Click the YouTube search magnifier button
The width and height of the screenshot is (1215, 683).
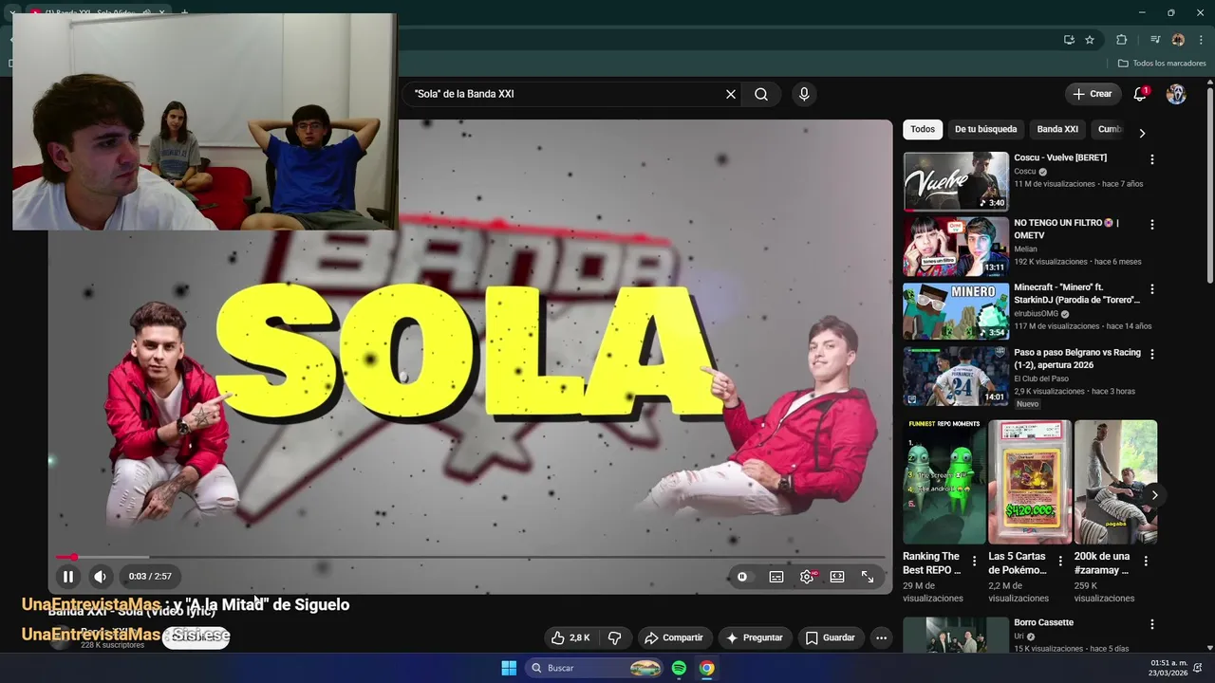[761, 94]
